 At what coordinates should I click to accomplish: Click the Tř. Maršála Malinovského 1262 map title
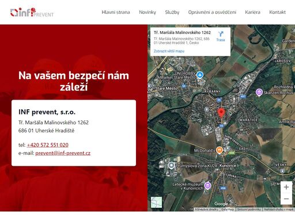[182, 32]
